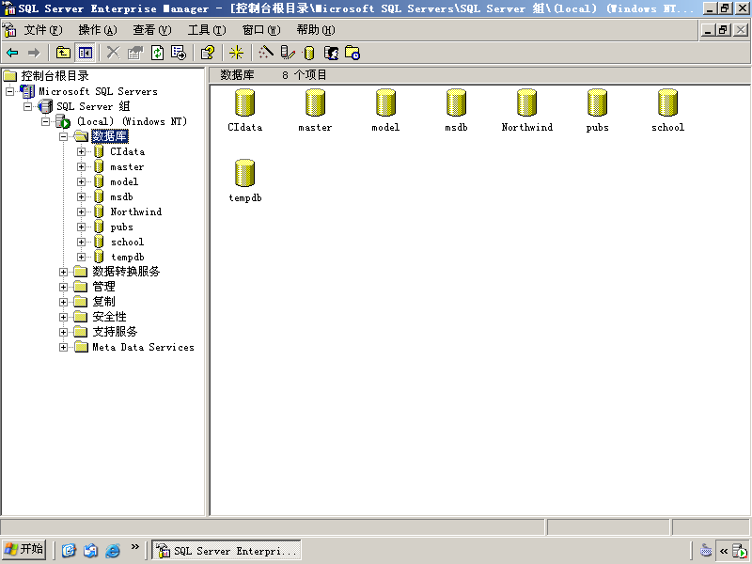Expand the 安全性 folder
752x564 pixels.
[x=63, y=317]
